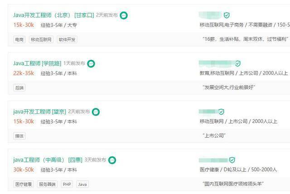Viewport: 290px width, 194px height.
Task: Click 经验3-5年 / 本科 in 四惠 listing
Action: click(x=58, y=170)
